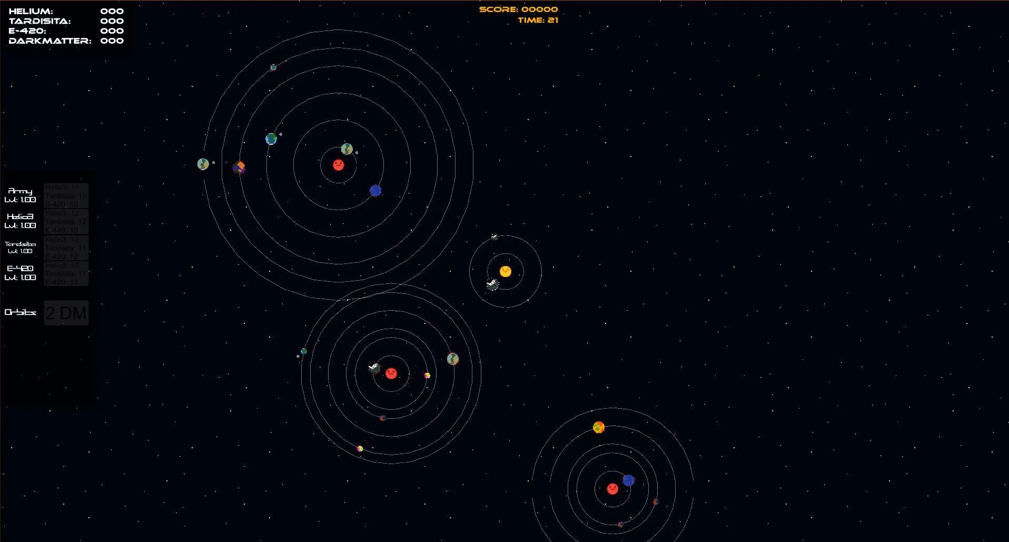
Task: Buy the Tardisita upgrade costing E-420 12
Action: pos(66,248)
